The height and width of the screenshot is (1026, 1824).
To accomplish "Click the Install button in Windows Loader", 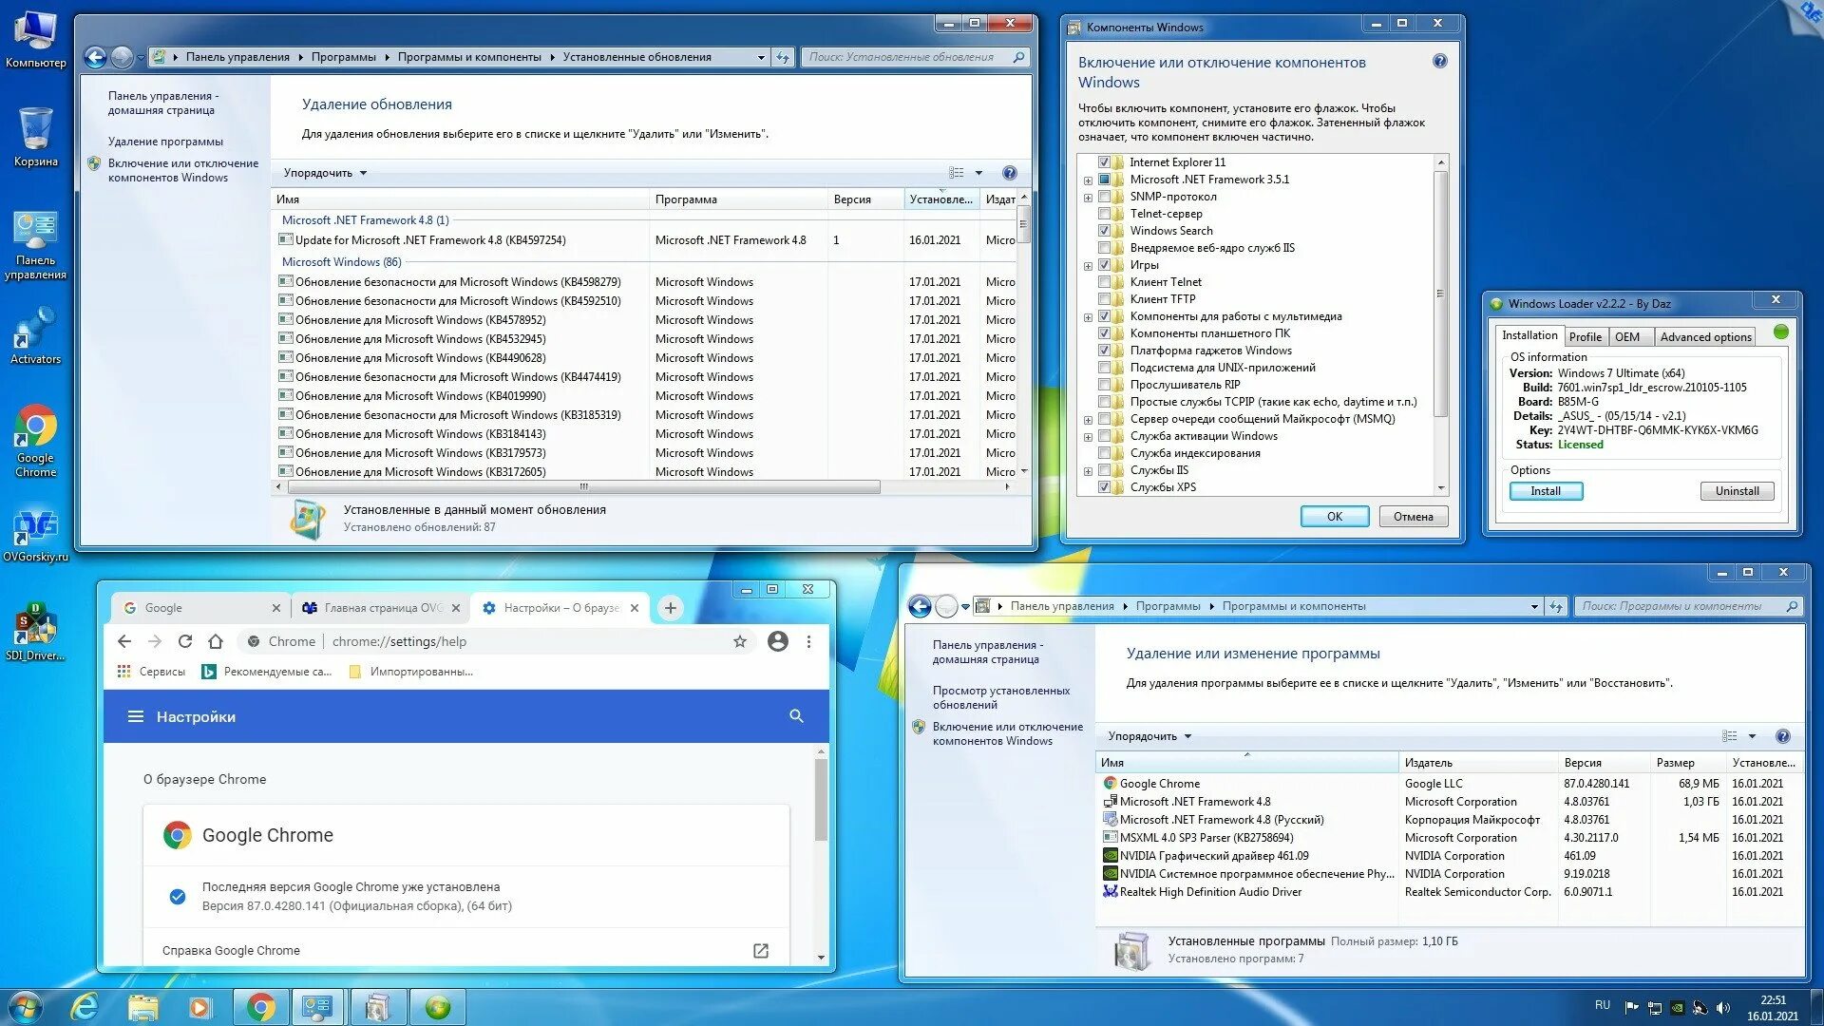I will (1546, 490).
